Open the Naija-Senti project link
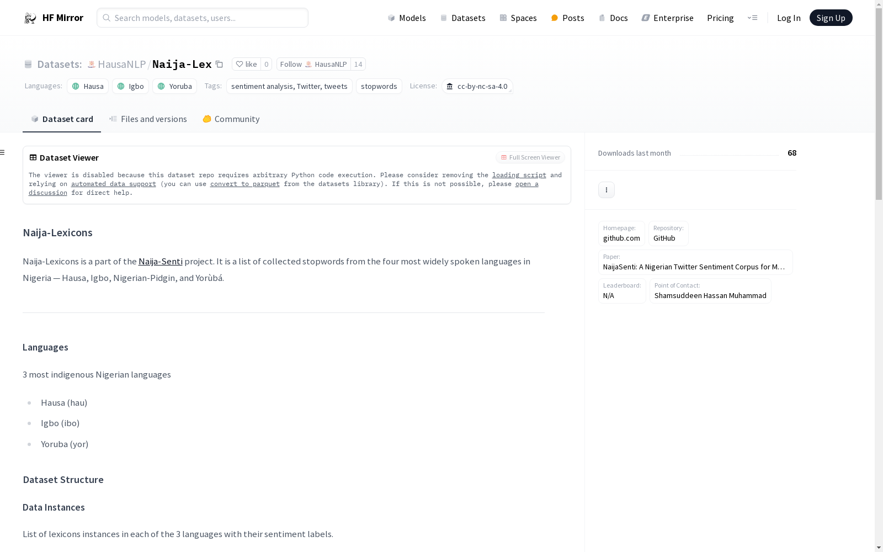The height and width of the screenshot is (552, 883). [161, 261]
